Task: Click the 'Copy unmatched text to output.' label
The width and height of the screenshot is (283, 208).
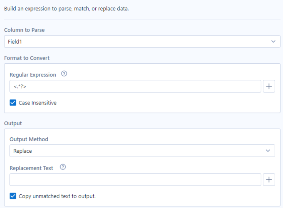Action: point(57,196)
